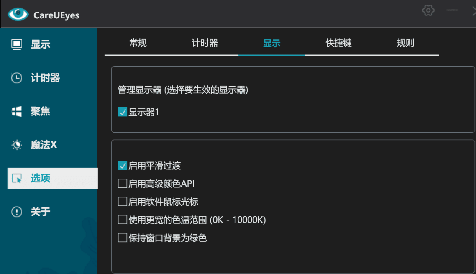Uncheck the 显示器1 checkbox
This screenshot has height=274, width=476.
coord(123,112)
